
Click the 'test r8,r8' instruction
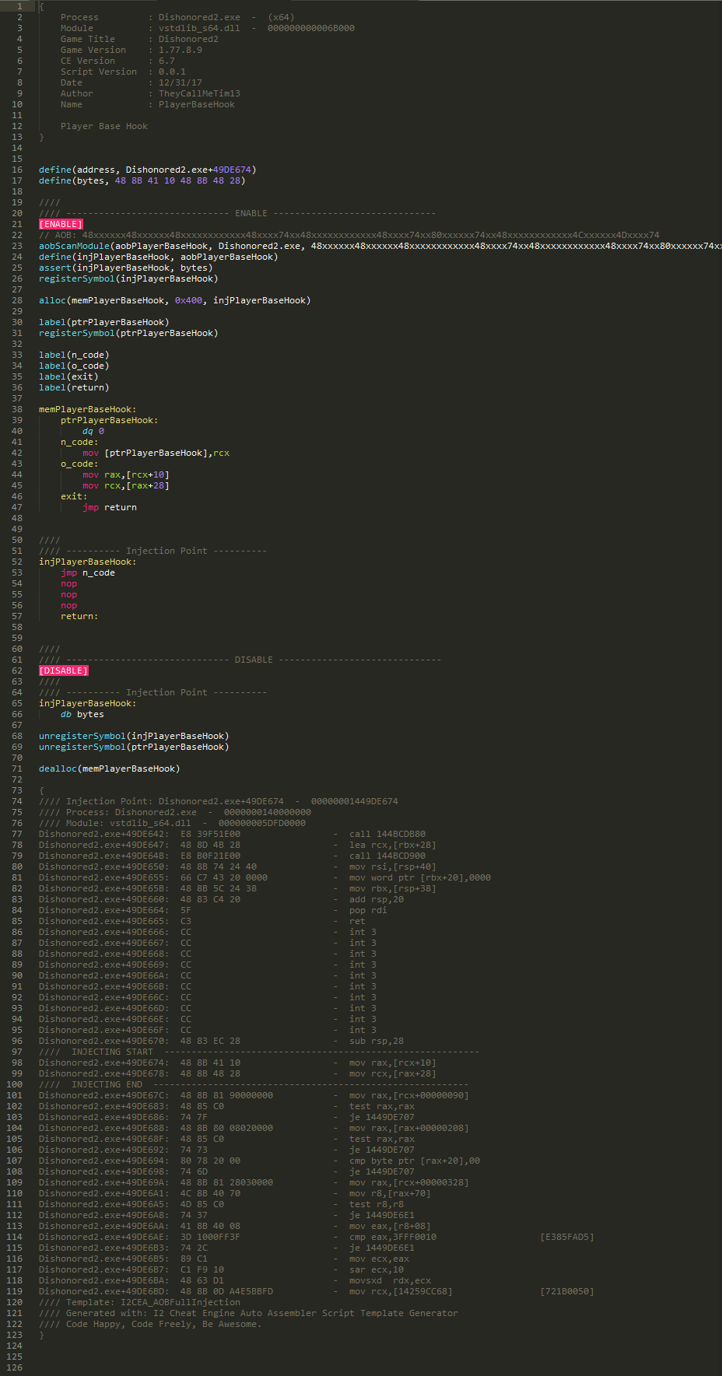(377, 1204)
